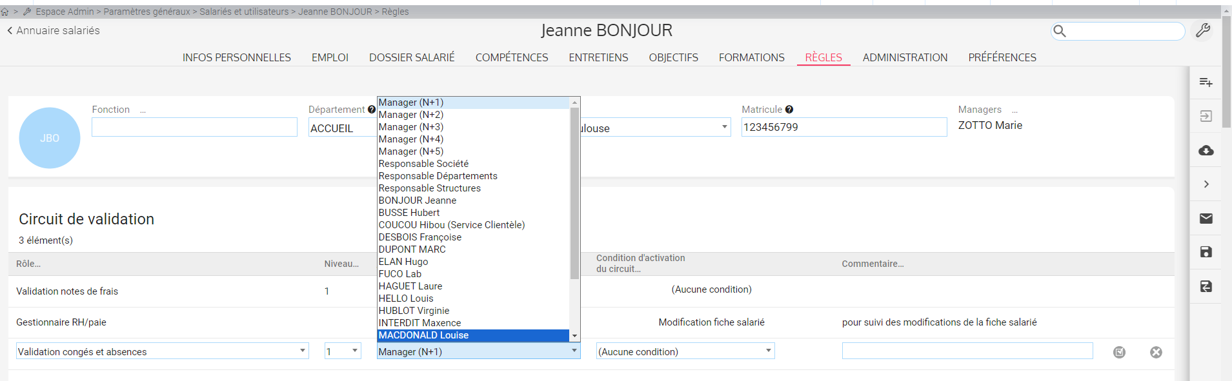Open the COMPÉTENCES tab

click(x=512, y=57)
